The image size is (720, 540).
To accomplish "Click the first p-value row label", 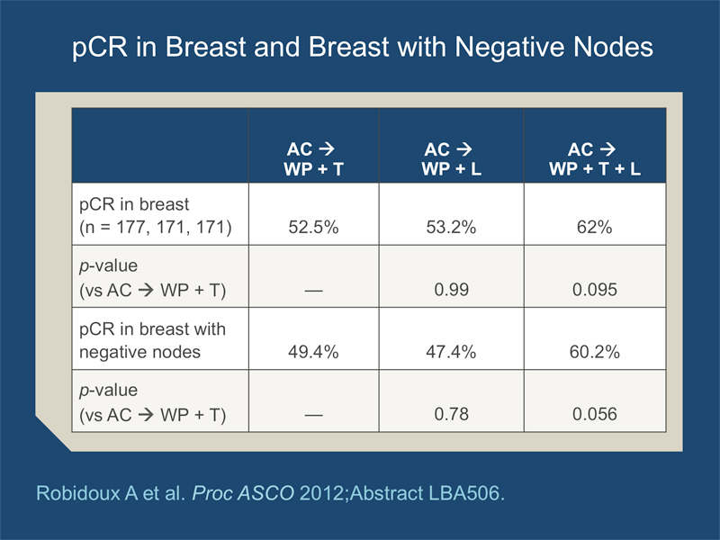I will click(148, 279).
